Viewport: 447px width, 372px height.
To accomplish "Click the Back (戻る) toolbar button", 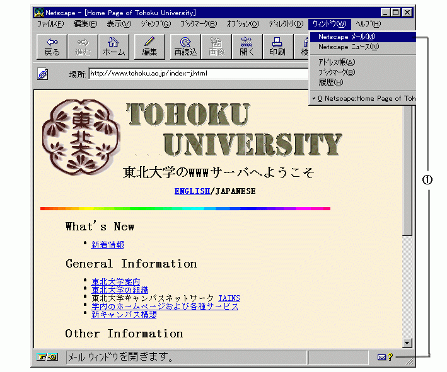I will click(x=52, y=47).
